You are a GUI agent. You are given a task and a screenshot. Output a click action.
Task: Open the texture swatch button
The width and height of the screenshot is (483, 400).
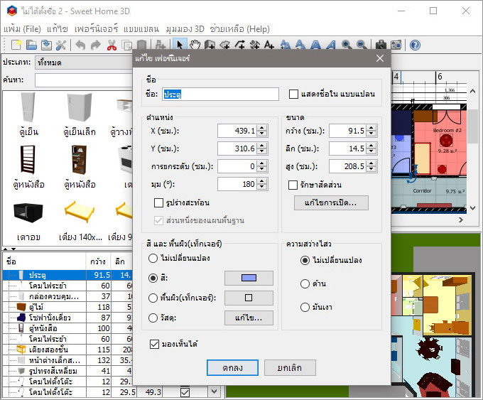[249, 298]
